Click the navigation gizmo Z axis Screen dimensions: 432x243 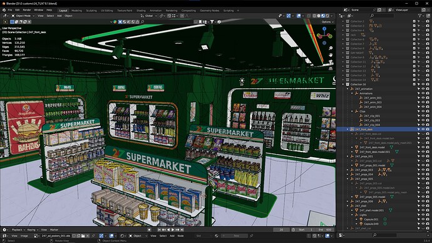[324, 29]
